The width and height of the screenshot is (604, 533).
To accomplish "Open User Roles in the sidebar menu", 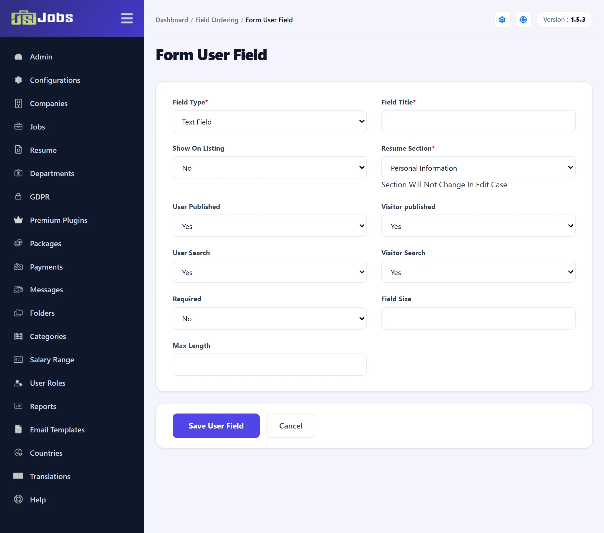I will (47, 383).
